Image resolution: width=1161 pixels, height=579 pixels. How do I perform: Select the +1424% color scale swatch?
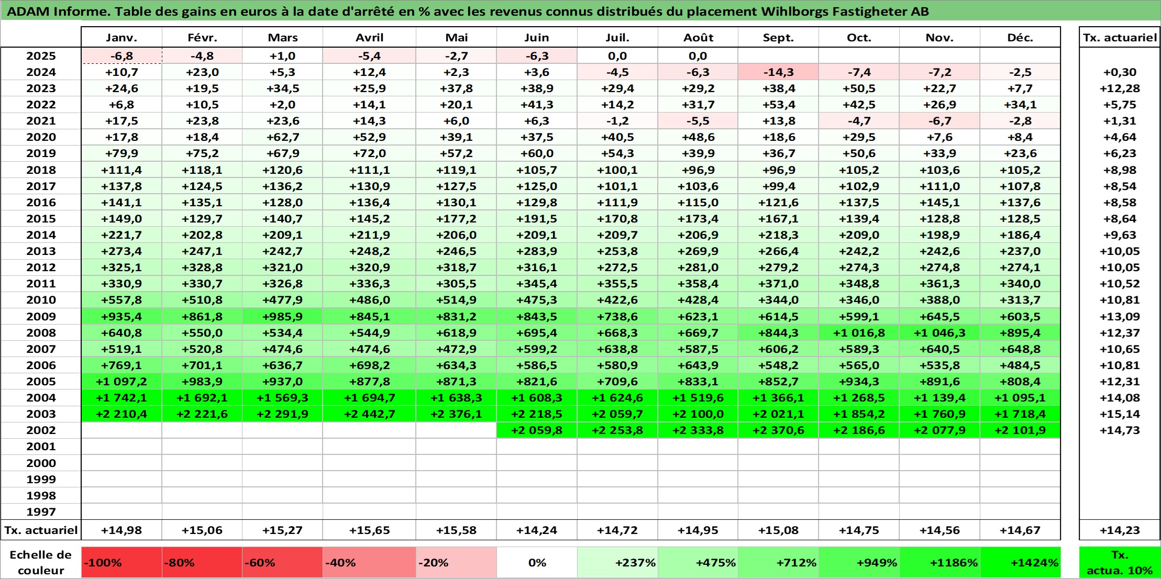tap(1020, 563)
